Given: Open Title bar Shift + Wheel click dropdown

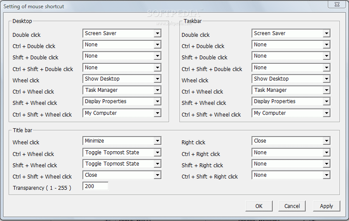Looking at the screenshot, I should click(122, 164).
